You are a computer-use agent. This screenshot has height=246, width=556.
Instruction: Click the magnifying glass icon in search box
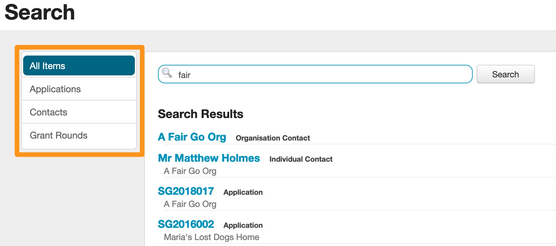pyautogui.click(x=167, y=73)
